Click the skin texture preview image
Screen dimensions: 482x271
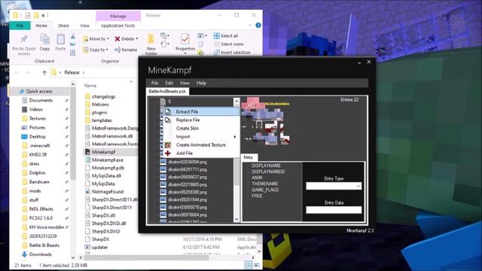tap(265, 121)
